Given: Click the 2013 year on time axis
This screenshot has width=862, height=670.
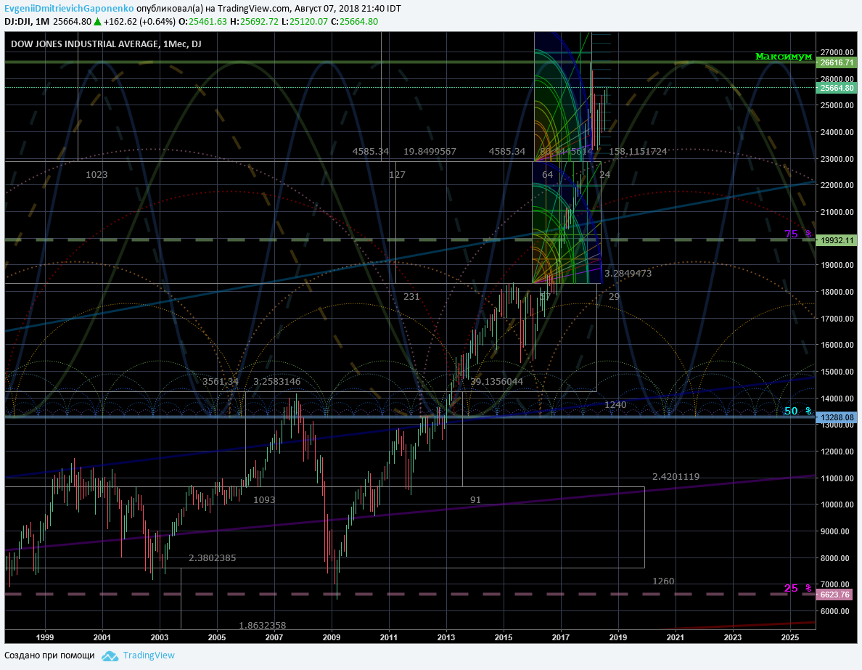Looking at the screenshot, I should (446, 637).
